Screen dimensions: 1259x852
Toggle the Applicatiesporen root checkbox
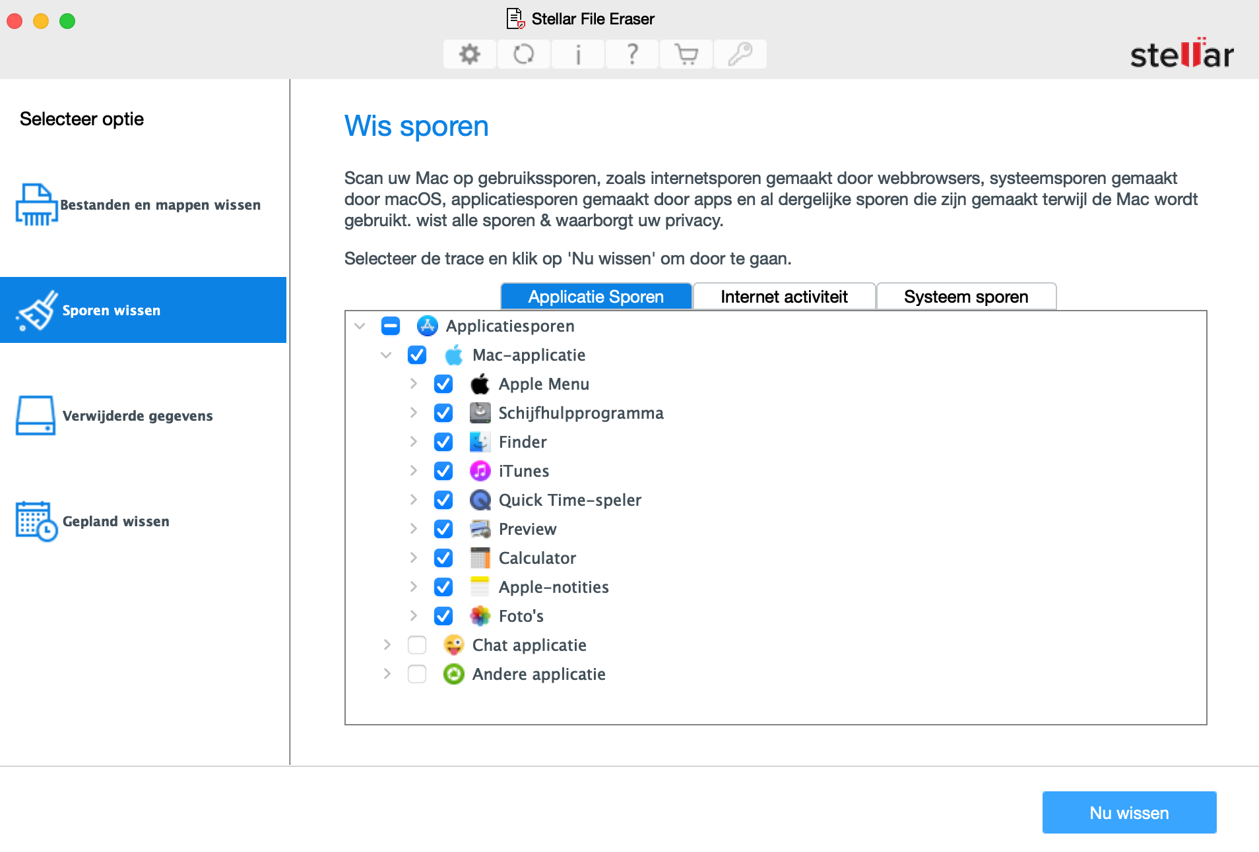tap(391, 326)
